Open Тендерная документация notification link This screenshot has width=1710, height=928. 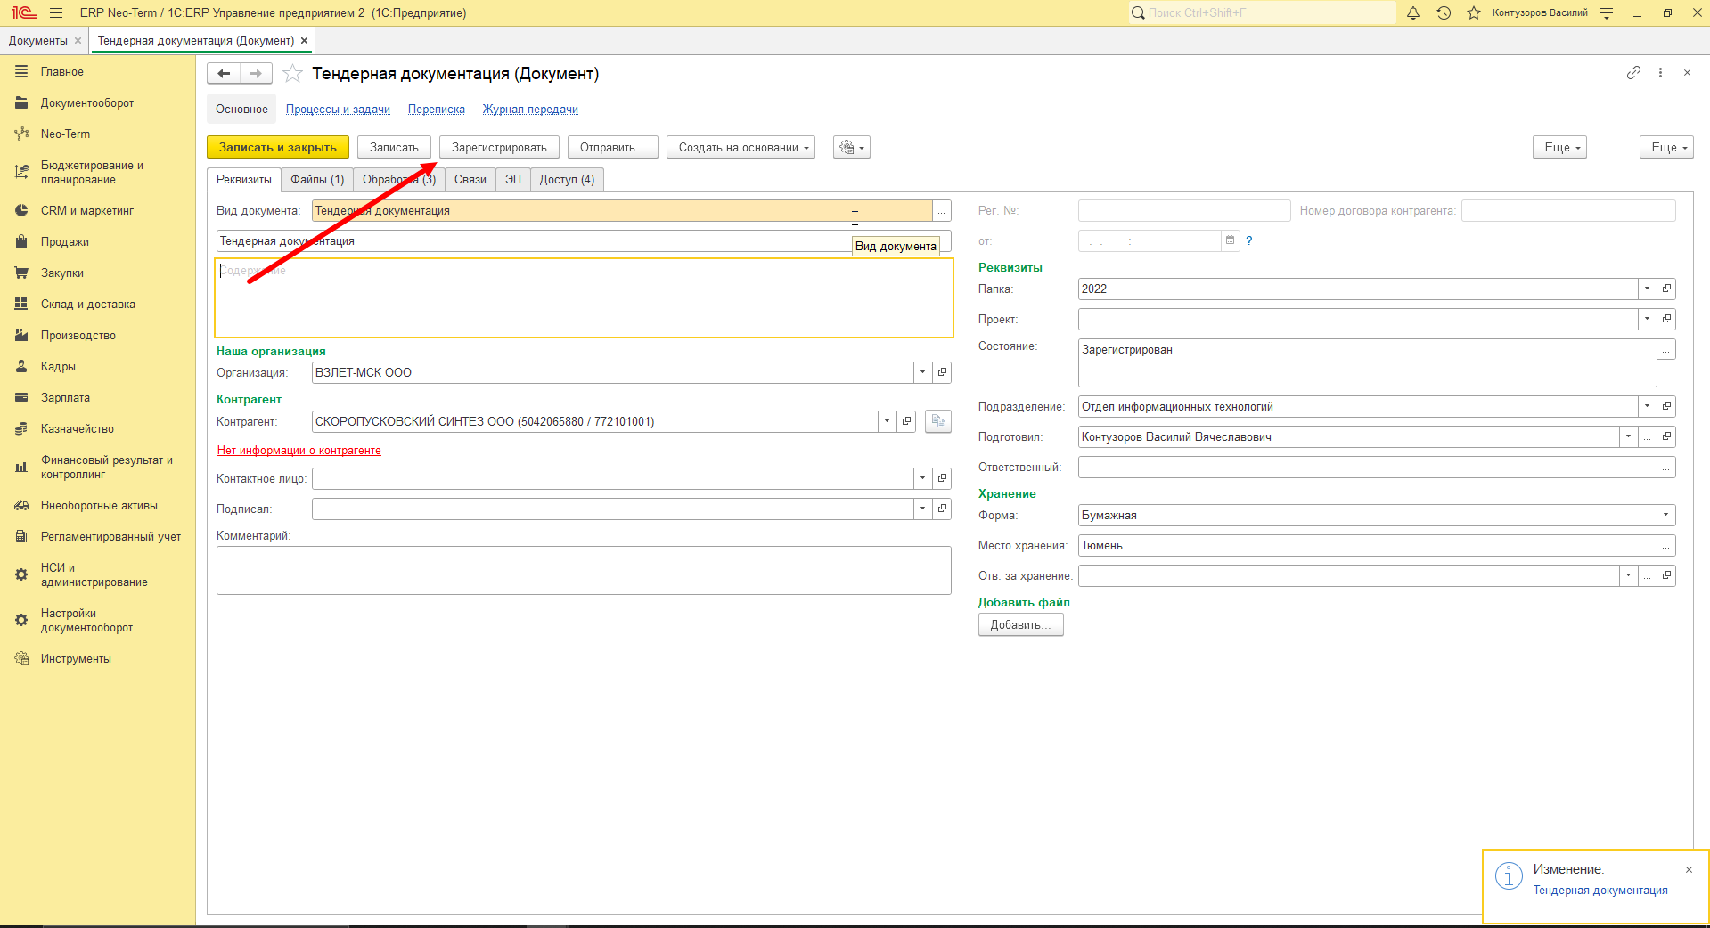tap(1600, 890)
